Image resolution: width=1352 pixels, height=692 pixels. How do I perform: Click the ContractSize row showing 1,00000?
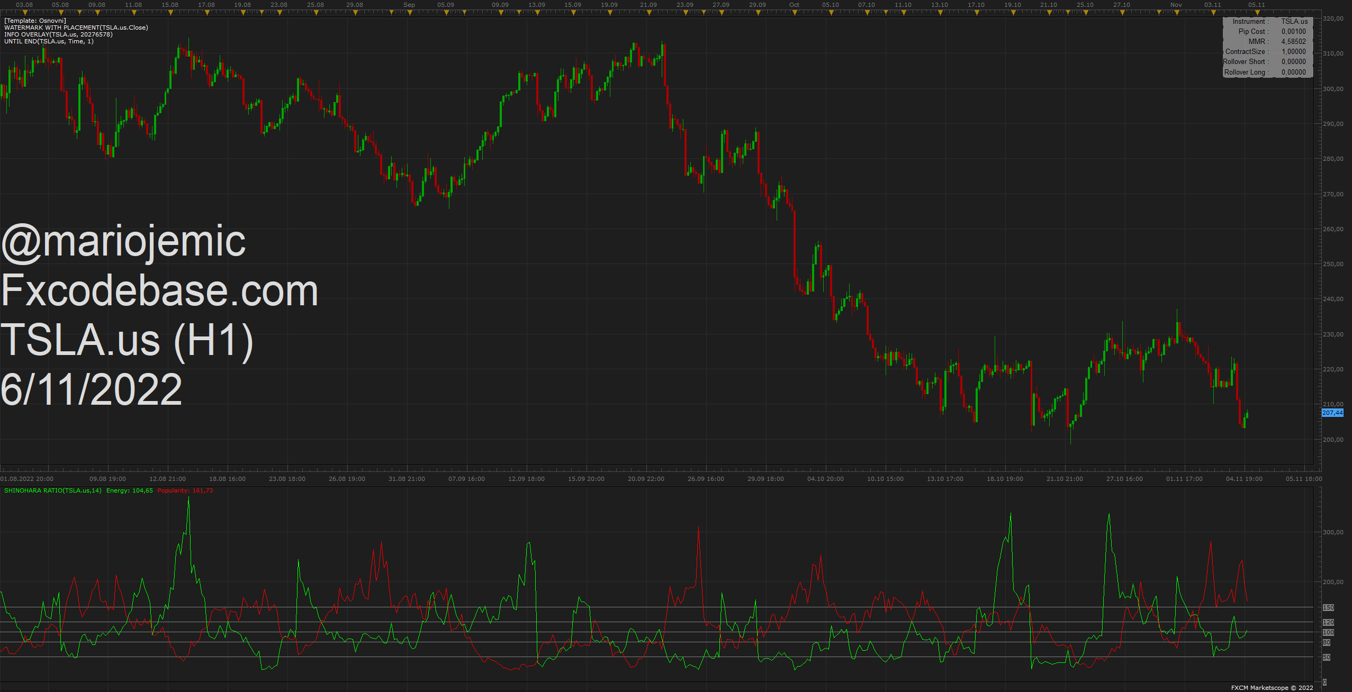[1268, 51]
